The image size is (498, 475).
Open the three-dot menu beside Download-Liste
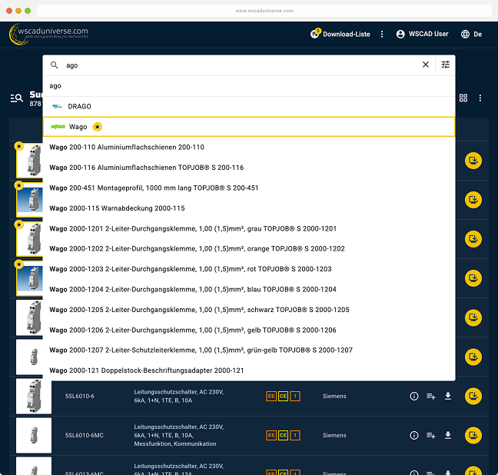tap(382, 34)
